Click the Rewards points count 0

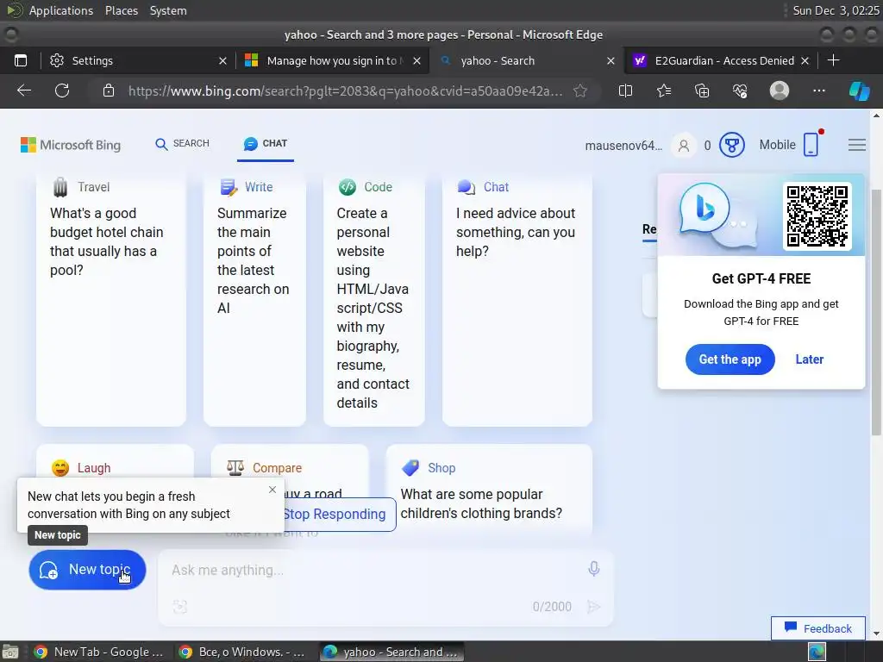tap(707, 146)
